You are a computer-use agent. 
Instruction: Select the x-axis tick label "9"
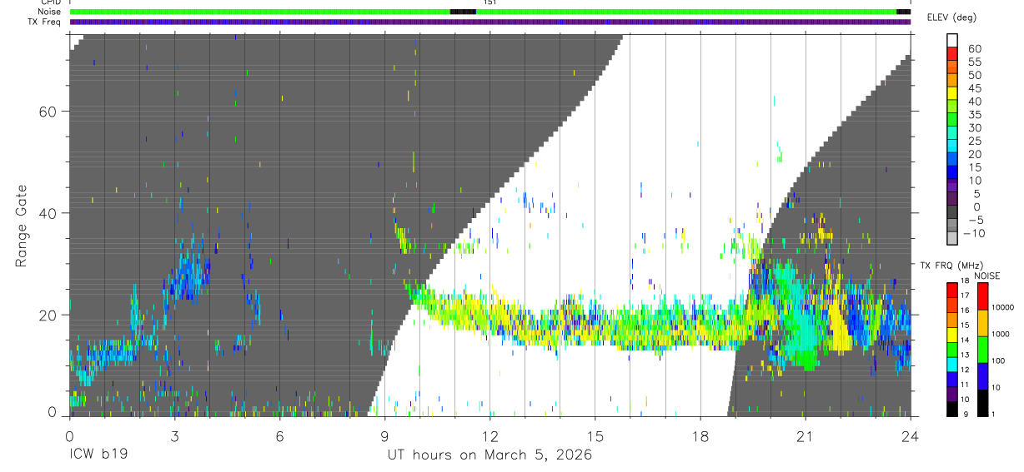coord(384,435)
